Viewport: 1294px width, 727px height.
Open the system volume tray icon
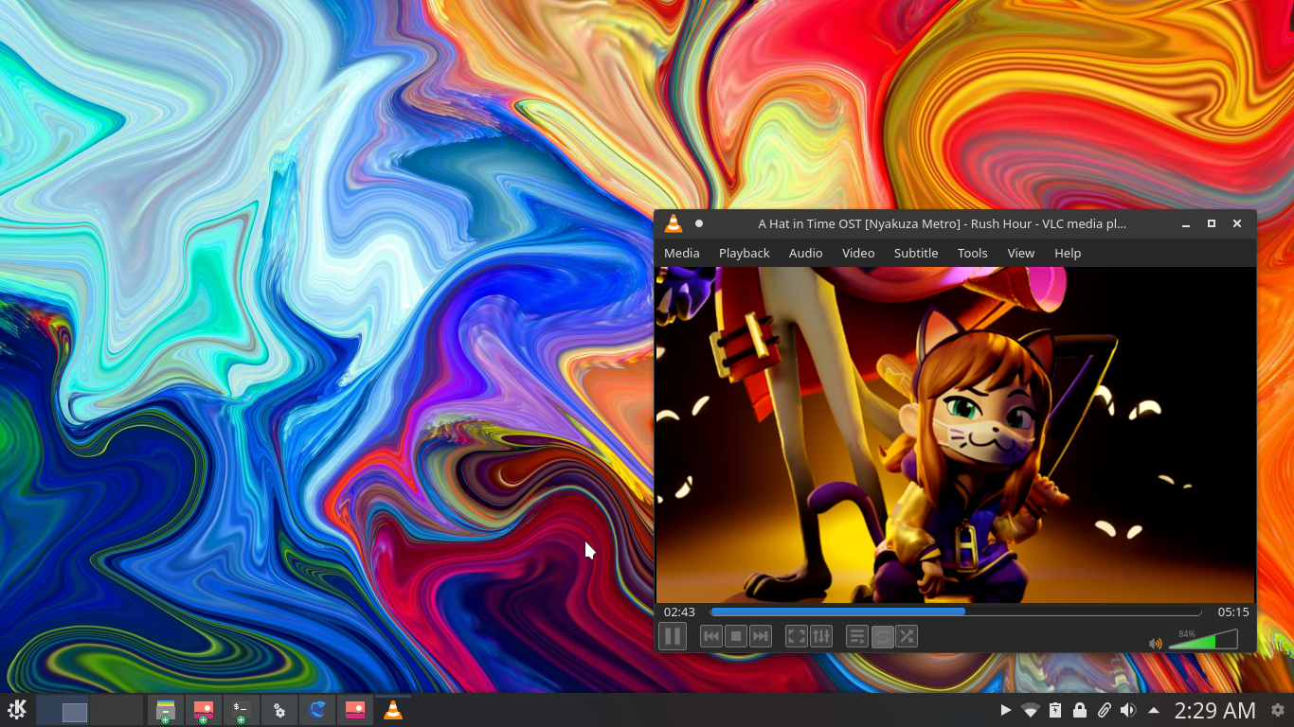click(x=1128, y=710)
